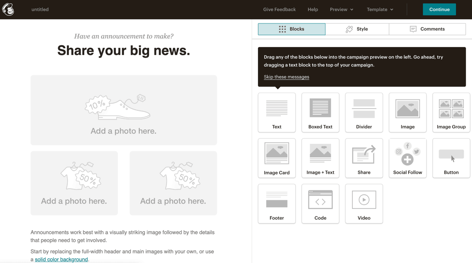Screen dimensions: 472x263
Task: Click Give Feedback in the header
Action: (x=279, y=9)
